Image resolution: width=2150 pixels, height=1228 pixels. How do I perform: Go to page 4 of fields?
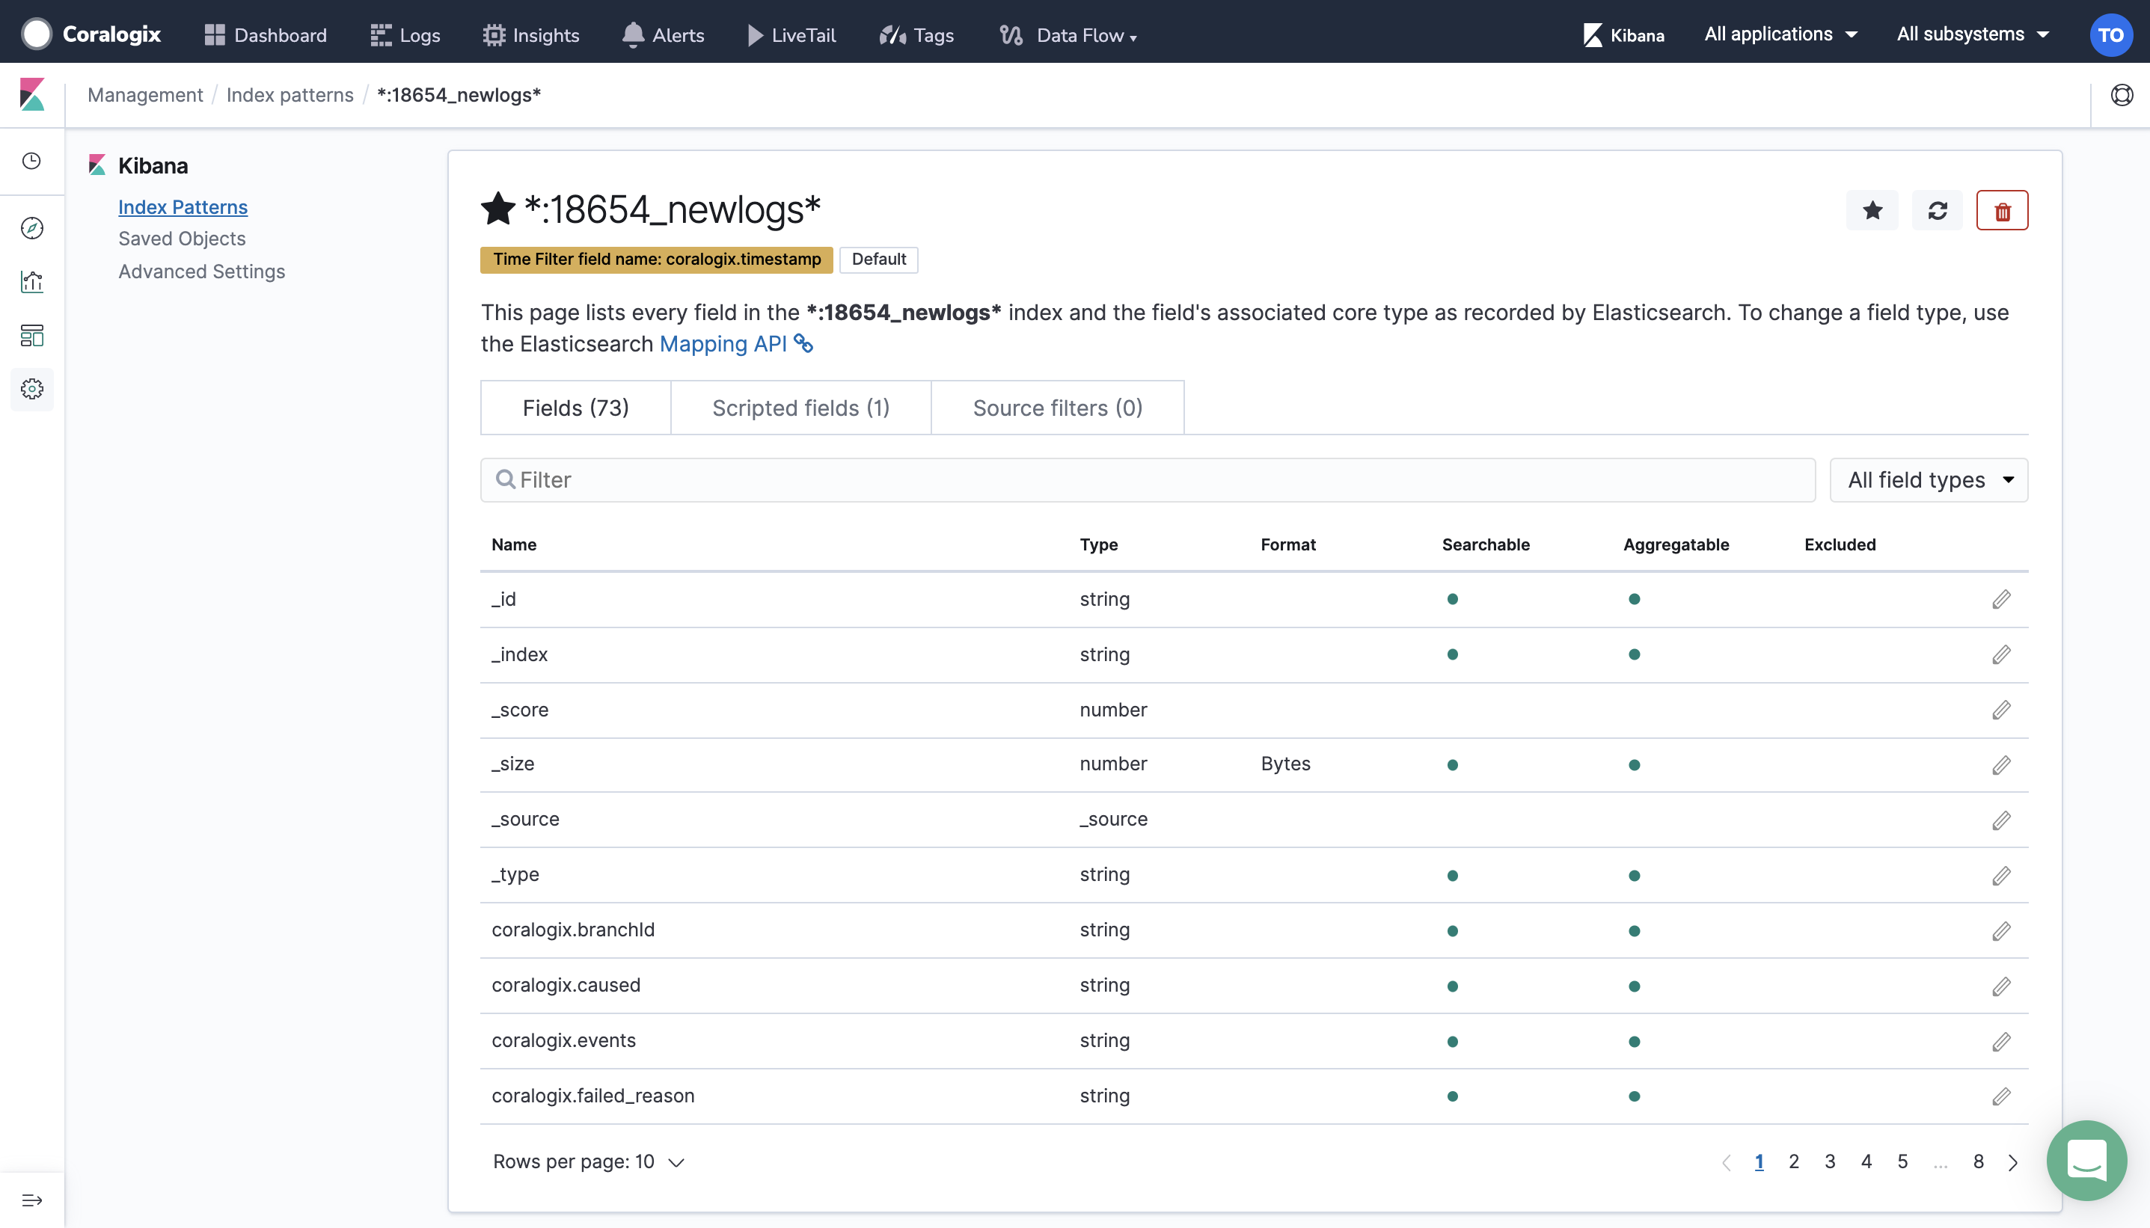point(1866,1161)
